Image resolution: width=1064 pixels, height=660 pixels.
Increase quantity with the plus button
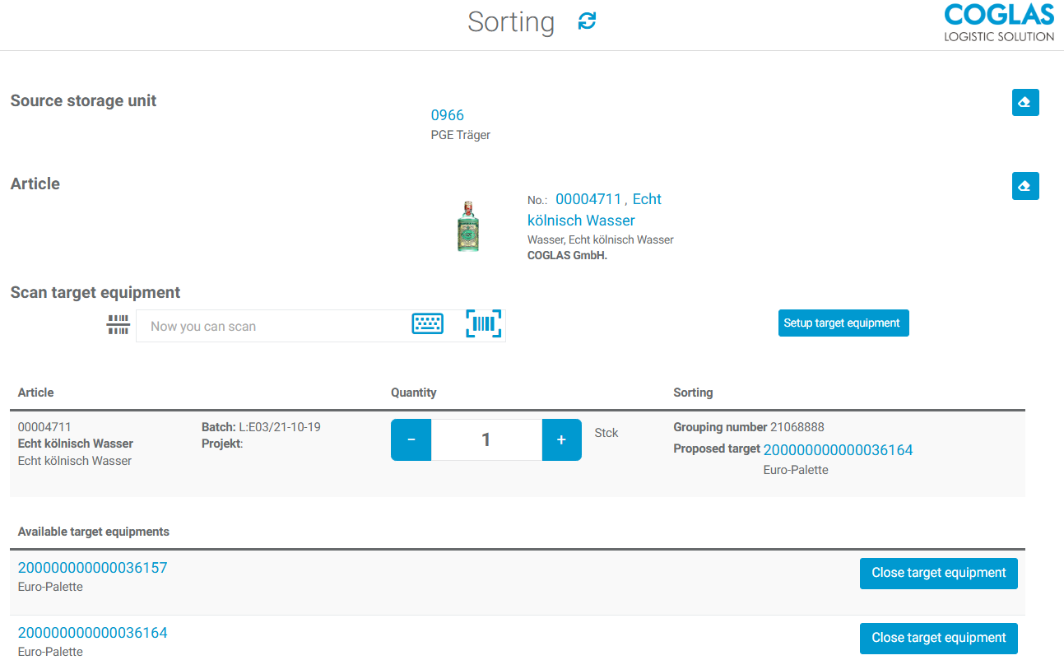[562, 440]
